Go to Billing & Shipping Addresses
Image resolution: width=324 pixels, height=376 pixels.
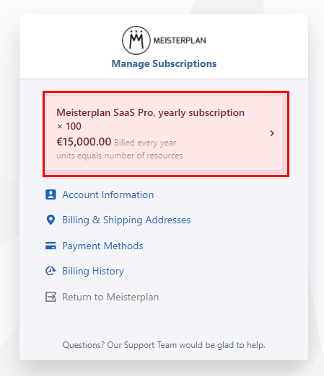click(126, 220)
